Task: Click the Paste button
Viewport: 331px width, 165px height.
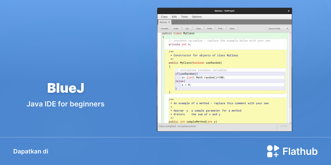Action: point(210,28)
